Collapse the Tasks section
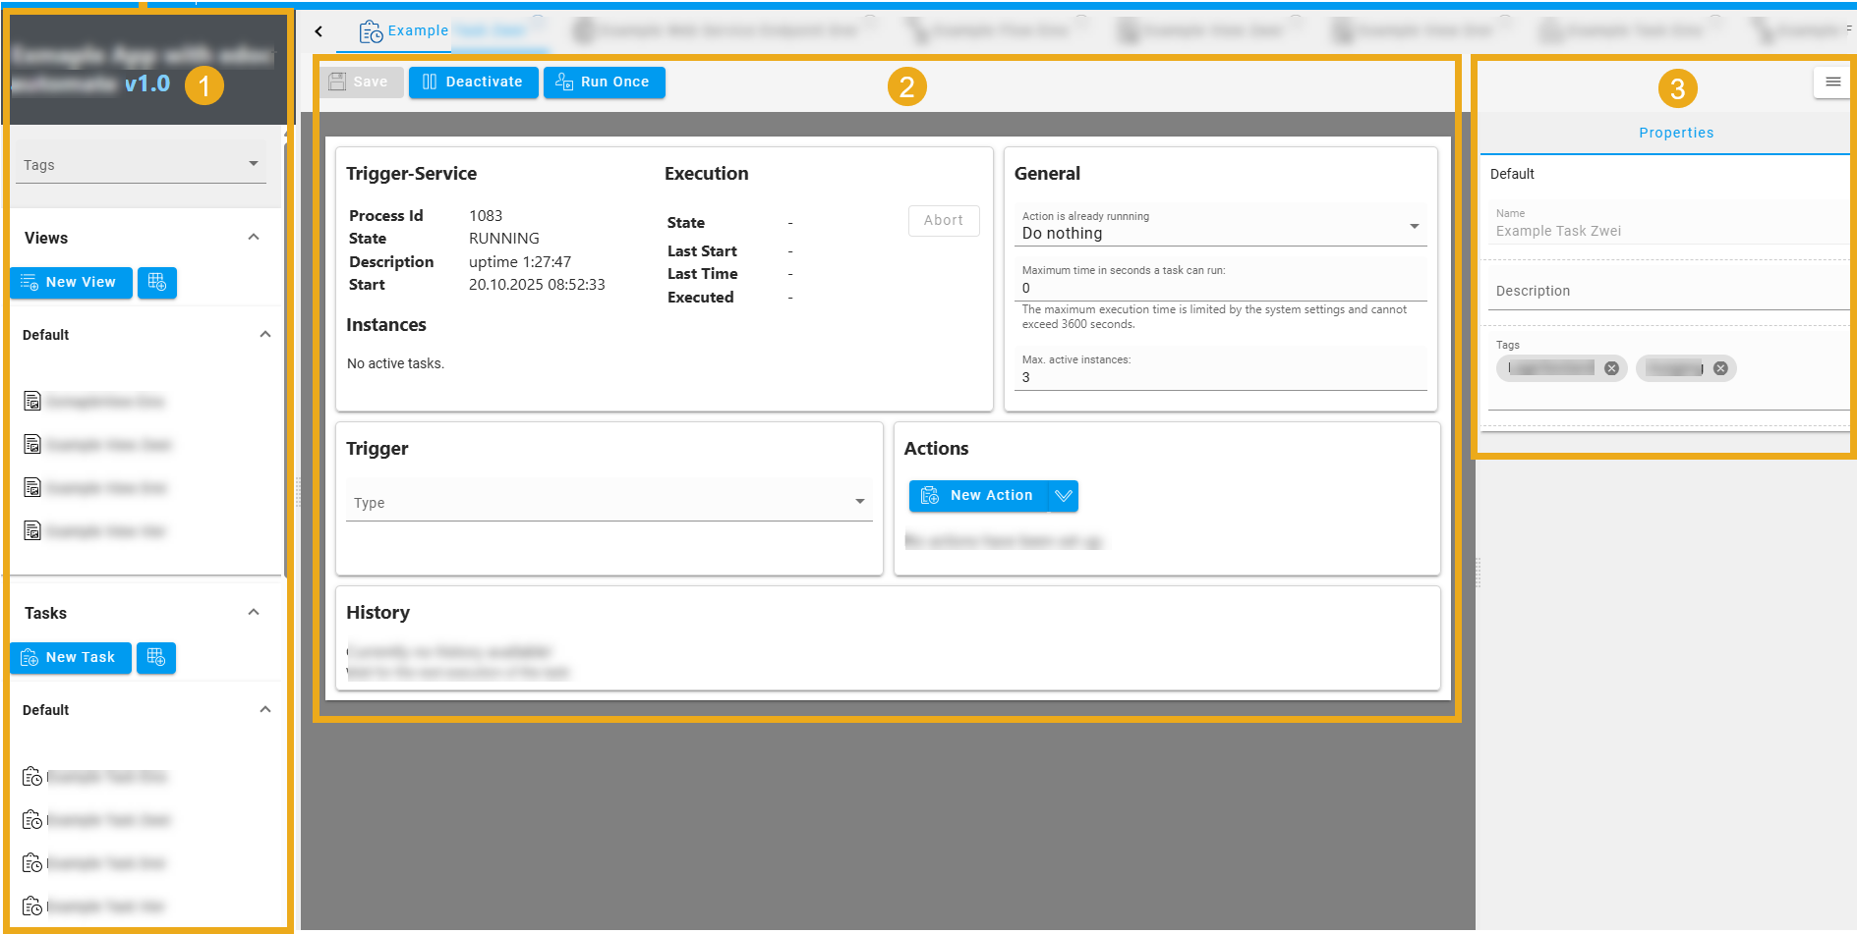The height and width of the screenshot is (934, 1857). tap(254, 611)
